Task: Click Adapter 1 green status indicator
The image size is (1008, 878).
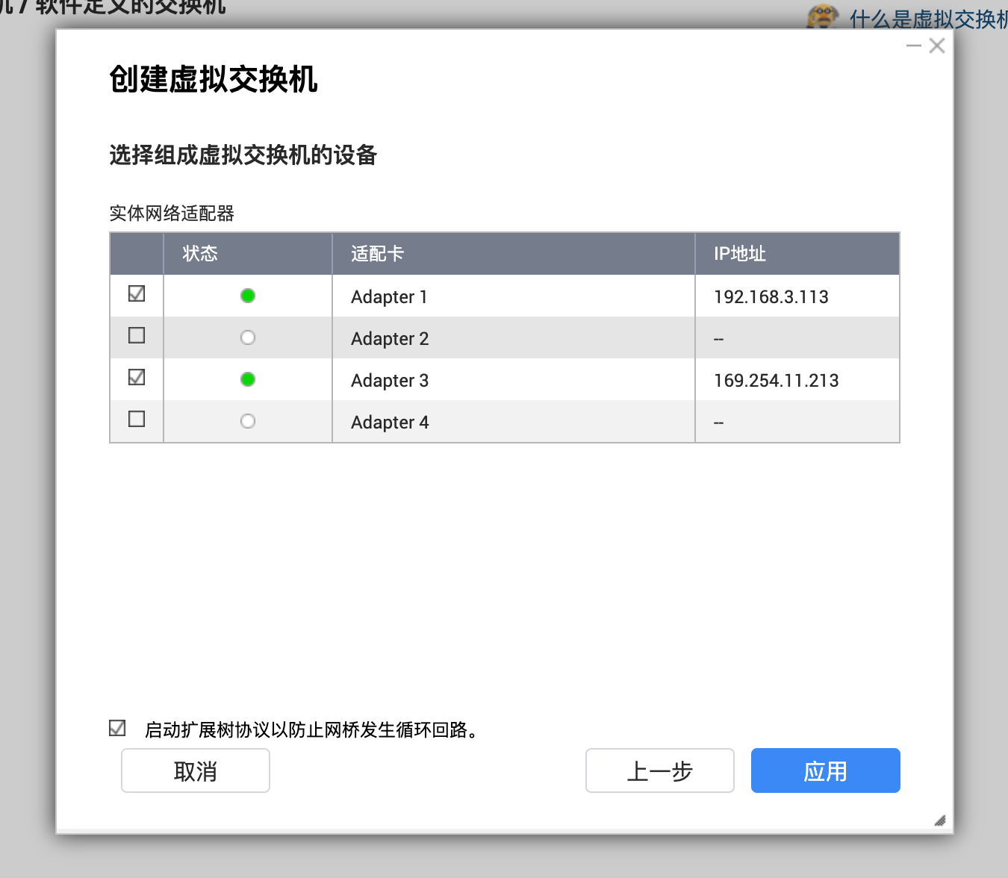Action: [x=248, y=296]
